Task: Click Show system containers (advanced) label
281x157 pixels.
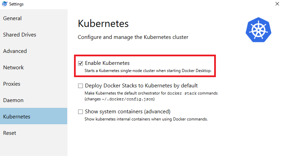Action: click(128, 112)
